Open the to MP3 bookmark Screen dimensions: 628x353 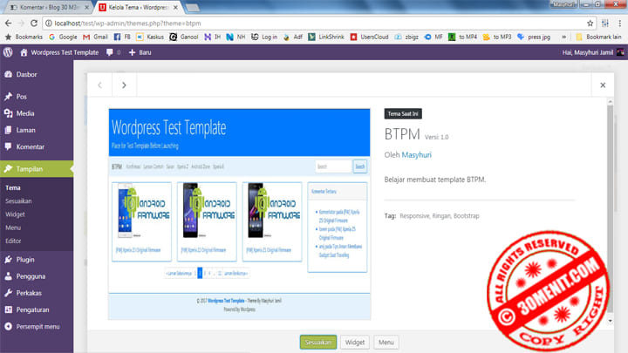[x=497, y=37]
